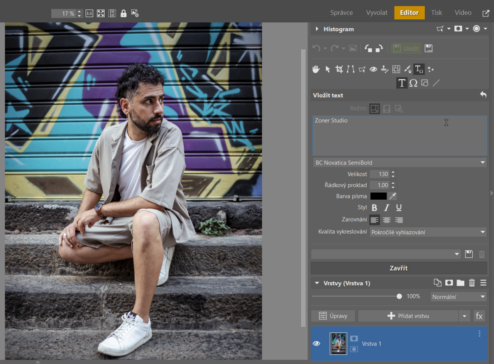This screenshot has width=494, height=364.
Task: Select the Pan hand tool
Action: (316, 69)
